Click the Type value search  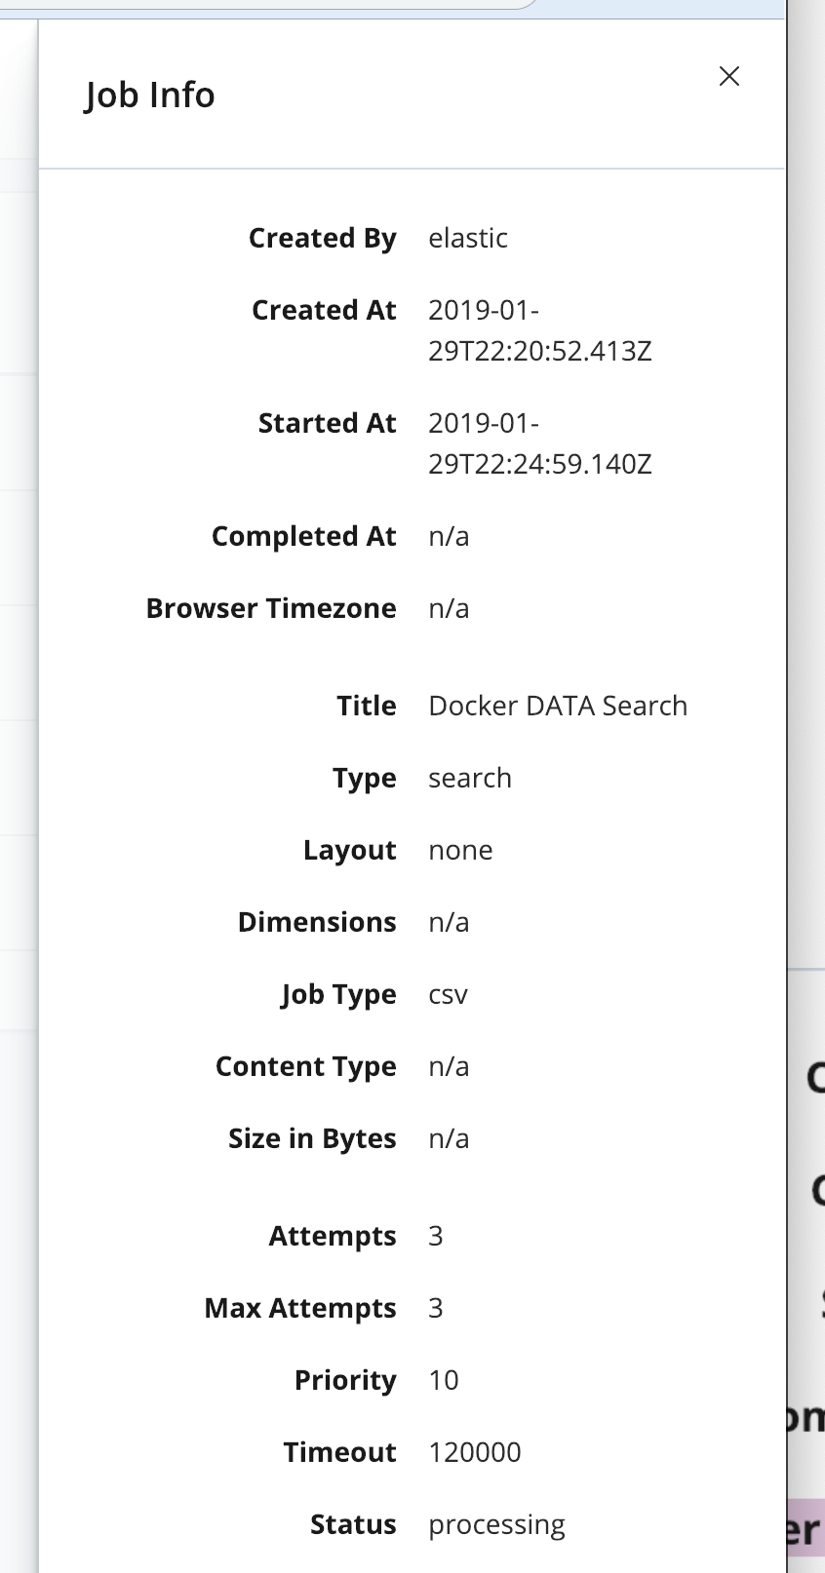470,777
